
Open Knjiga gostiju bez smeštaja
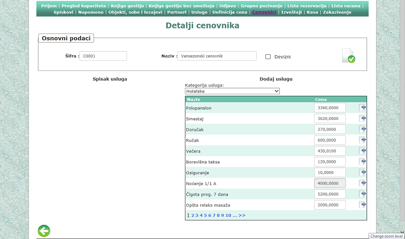[182, 6]
